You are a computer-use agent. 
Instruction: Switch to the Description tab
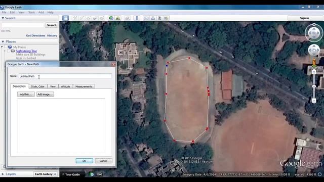[x=19, y=86]
